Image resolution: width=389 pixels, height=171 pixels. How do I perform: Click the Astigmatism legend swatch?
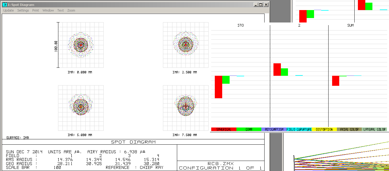274,130
